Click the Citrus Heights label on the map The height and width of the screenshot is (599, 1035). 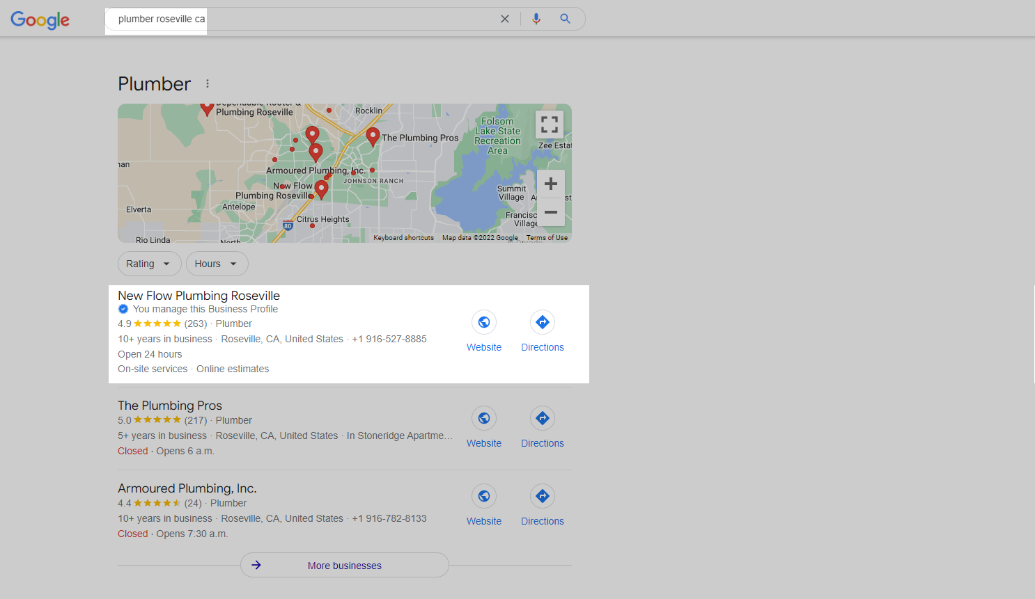(323, 219)
